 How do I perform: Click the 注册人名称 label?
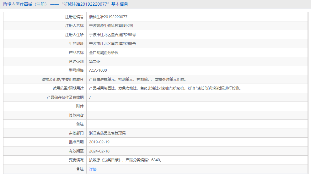[74, 26]
